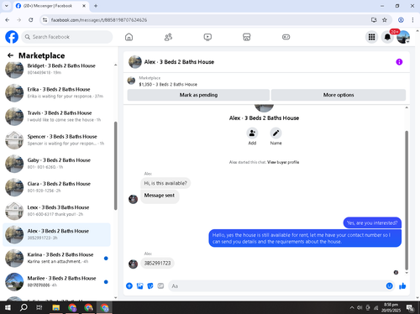Click the address bar URL
The width and height of the screenshot is (420, 314).
click(99, 20)
